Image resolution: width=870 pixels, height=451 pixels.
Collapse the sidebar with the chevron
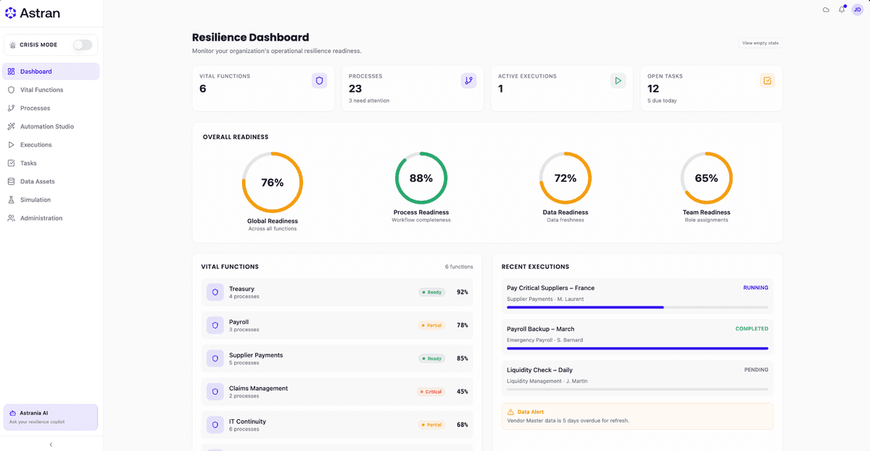pyautogui.click(x=51, y=444)
